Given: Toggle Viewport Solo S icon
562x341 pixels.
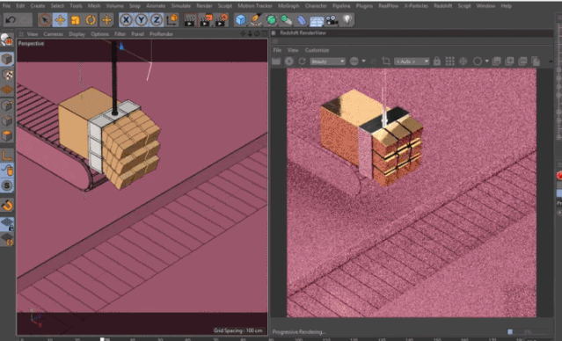Looking at the screenshot, I should tap(7, 185).
